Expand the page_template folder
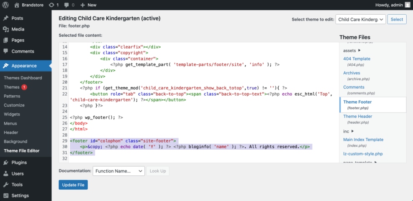The width and height of the screenshot is (413, 201). [x=375, y=162]
